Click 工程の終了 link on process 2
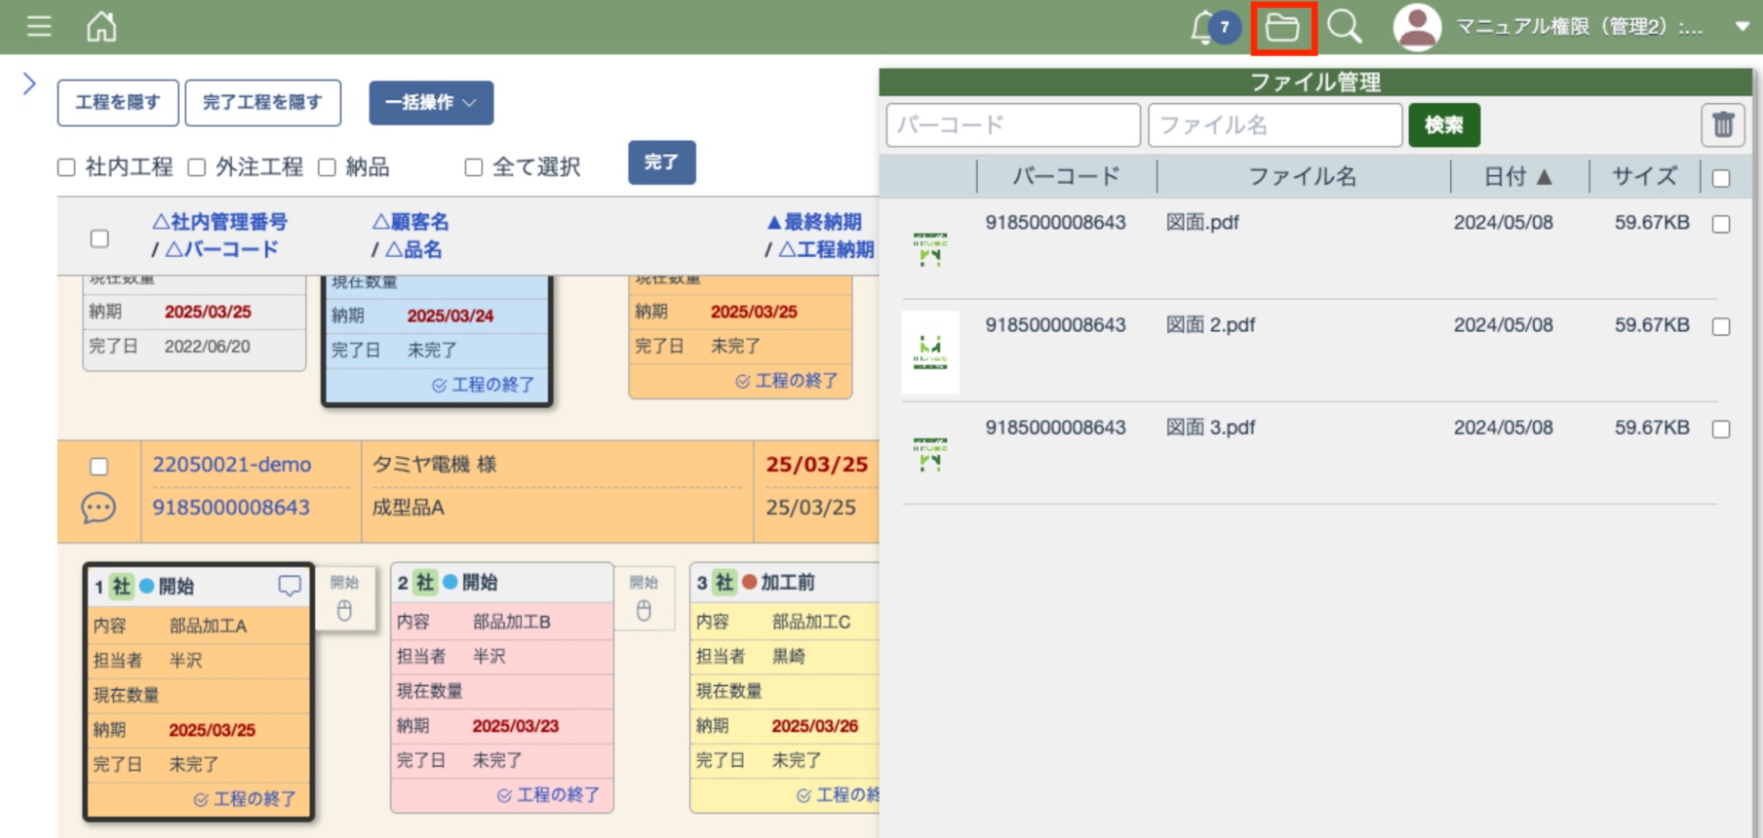The height and width of the screenshot is (838, 1763). click(x=549, y=795)
